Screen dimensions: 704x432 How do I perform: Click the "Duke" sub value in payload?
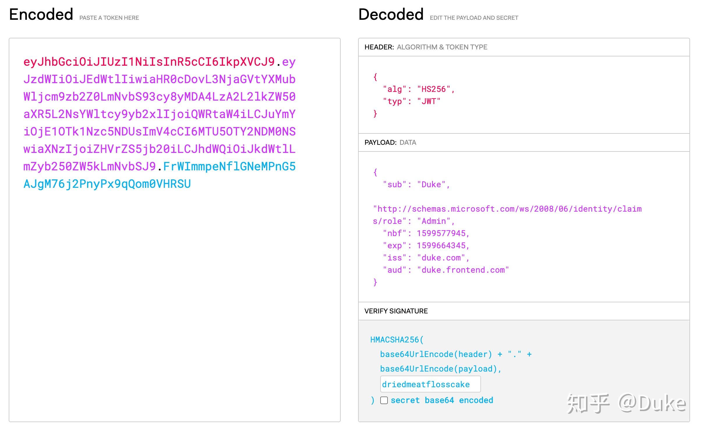431,185
